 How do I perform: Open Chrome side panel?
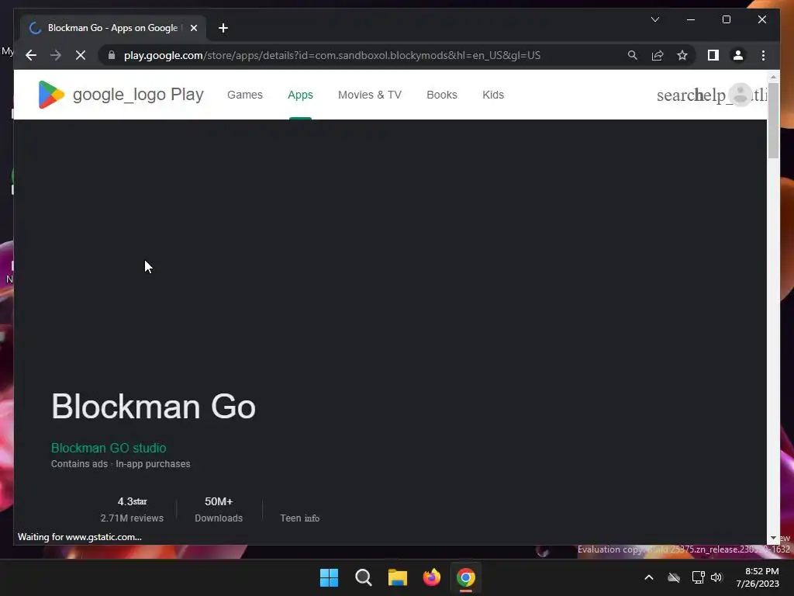713,55
